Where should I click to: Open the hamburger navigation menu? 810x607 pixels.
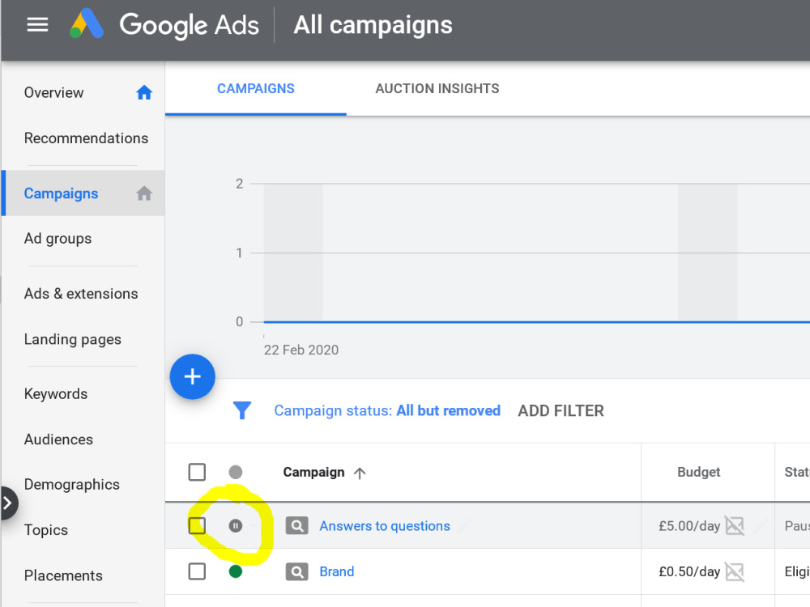tap(38, 25)
